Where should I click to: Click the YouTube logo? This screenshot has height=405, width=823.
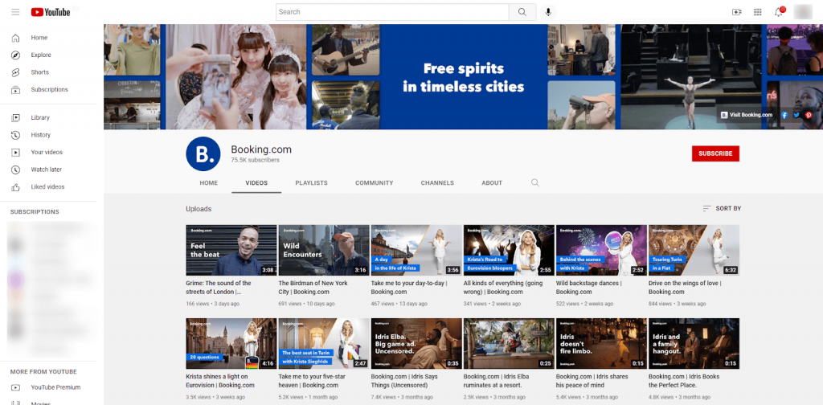point(51,12)
